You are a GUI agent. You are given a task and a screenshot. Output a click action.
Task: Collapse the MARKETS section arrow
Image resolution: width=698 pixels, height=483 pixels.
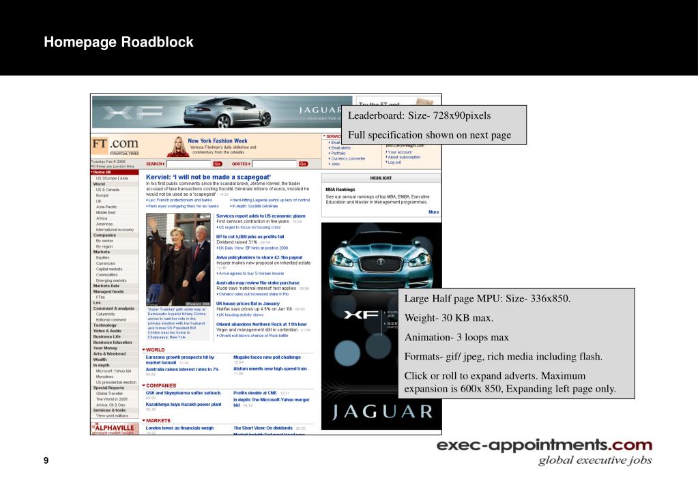[144, 421]
